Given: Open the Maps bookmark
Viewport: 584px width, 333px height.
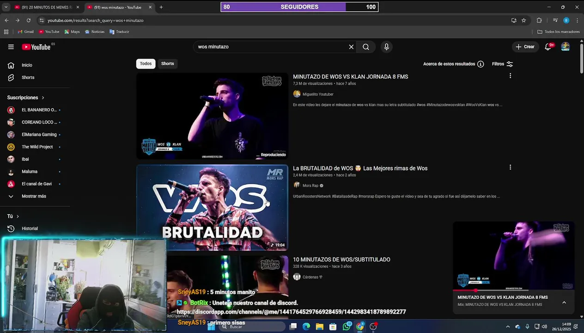Looking at the screenshot, I should (72, 32).
